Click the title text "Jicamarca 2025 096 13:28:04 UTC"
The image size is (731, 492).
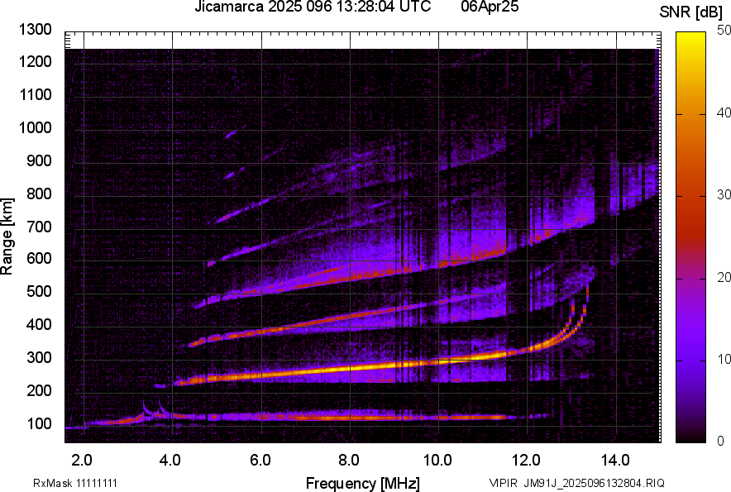(313, 7)
